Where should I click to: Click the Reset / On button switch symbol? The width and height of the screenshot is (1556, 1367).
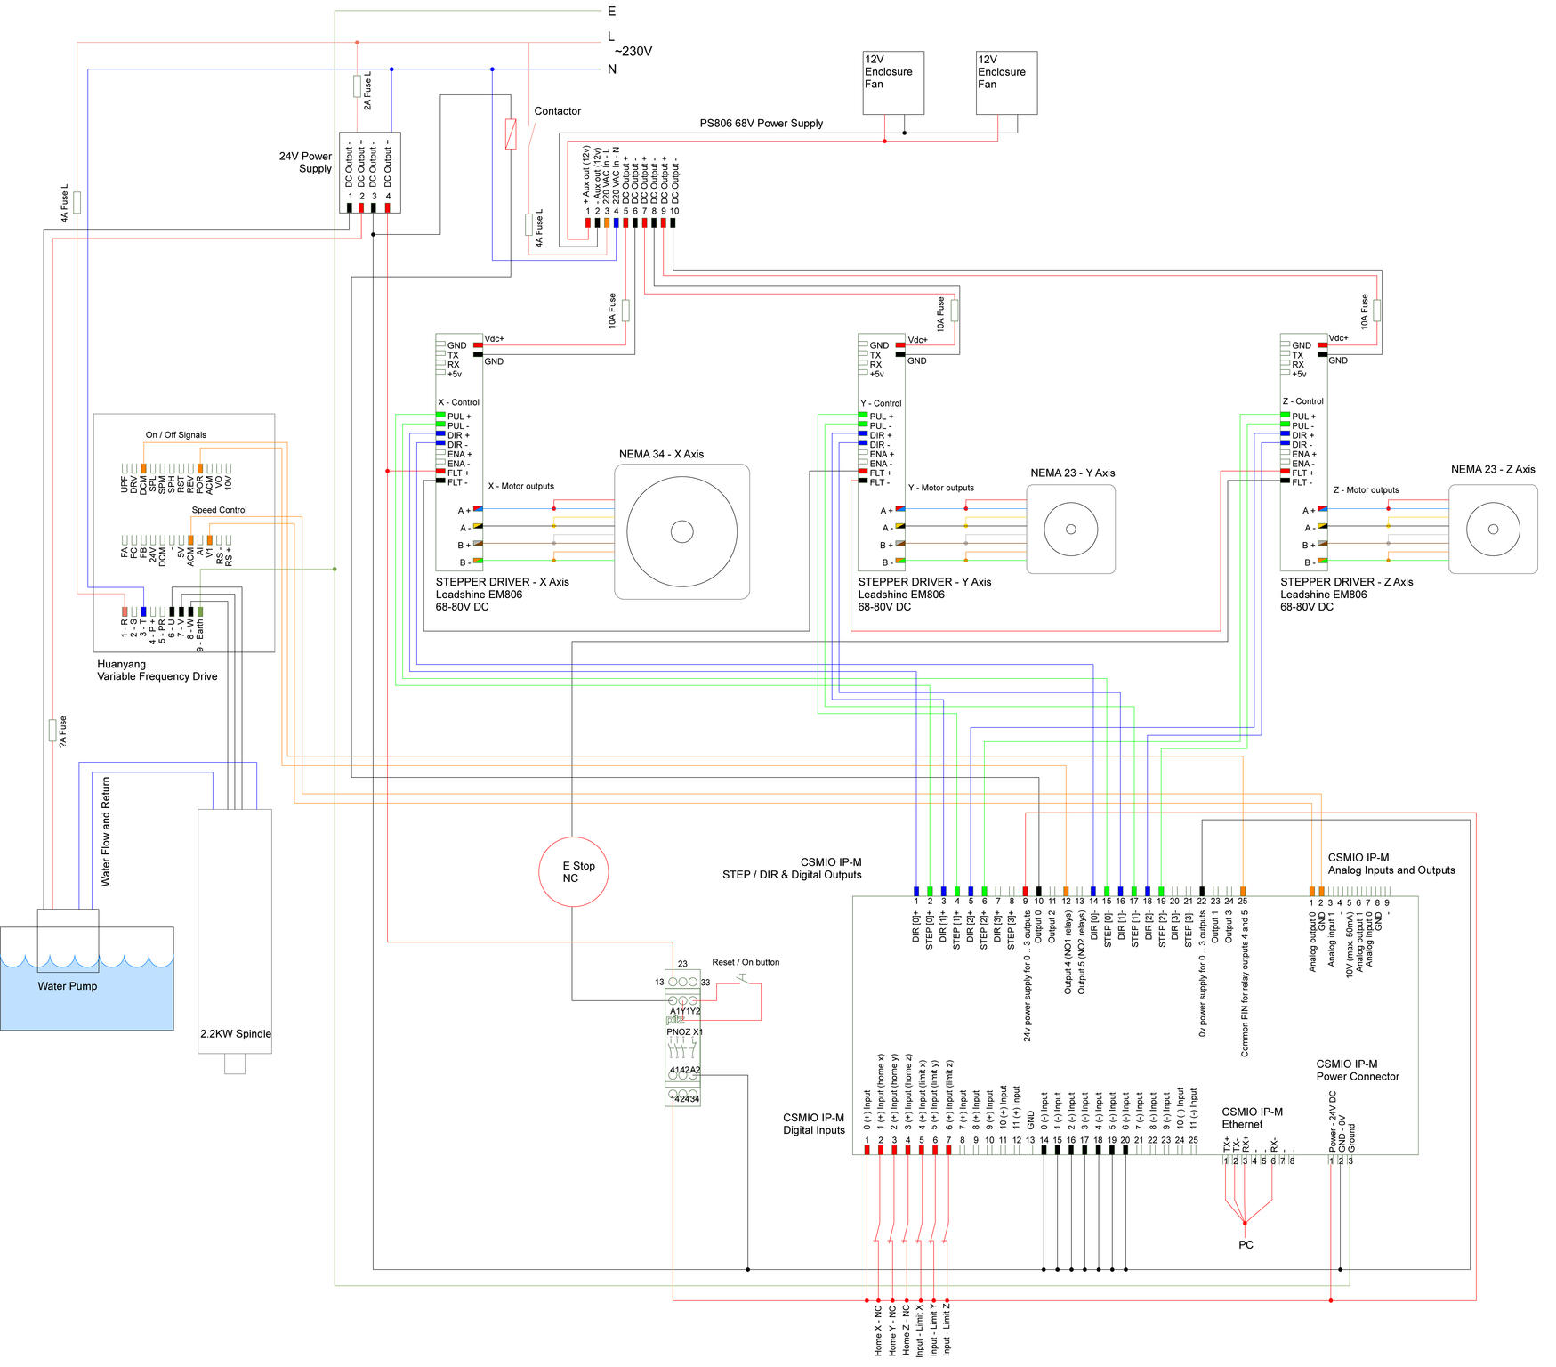pos(747,981)
